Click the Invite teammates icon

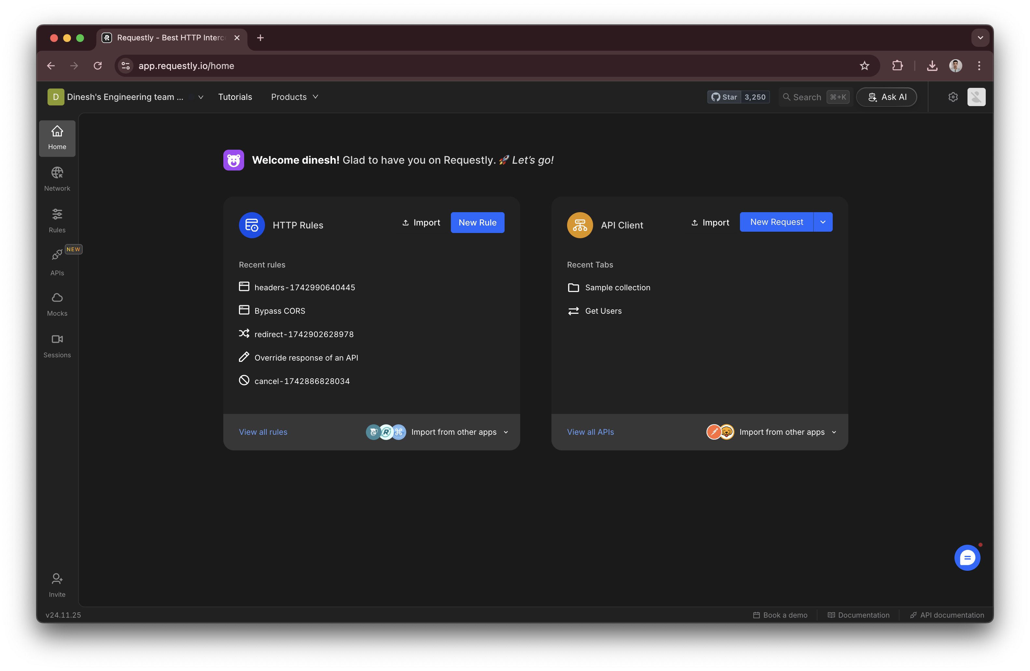[x=57, y=584]
